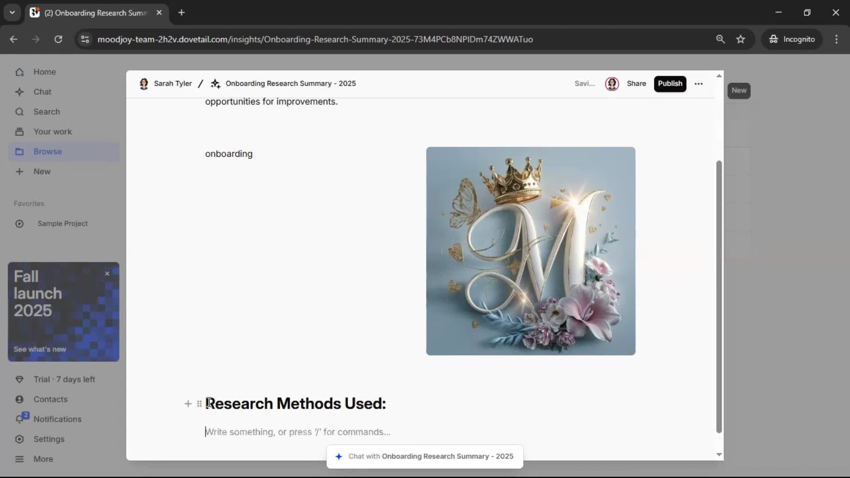This screenshot has height=478, width=850.
Task: Click the plus icon beside Research Methods heading
Action: [x=188, y=404]
